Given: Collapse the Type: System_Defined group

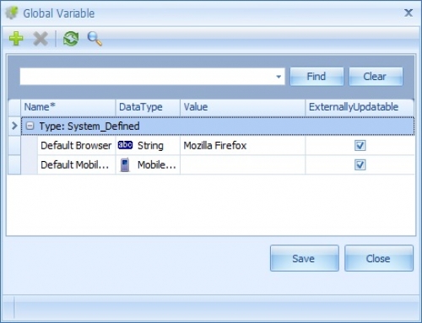Looking at the screenshot, I should [30, 126].
